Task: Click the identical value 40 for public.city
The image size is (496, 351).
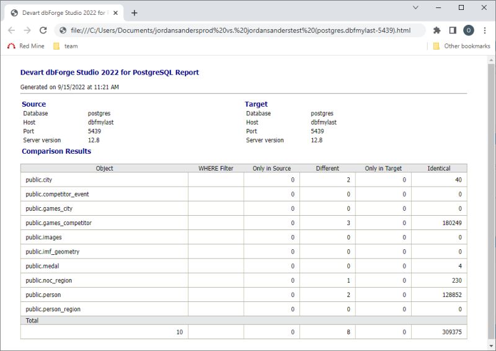Action: 458,180
